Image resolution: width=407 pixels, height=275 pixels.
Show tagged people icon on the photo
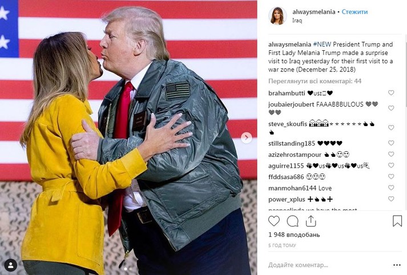pyautogui.click(x=11, y=265)
